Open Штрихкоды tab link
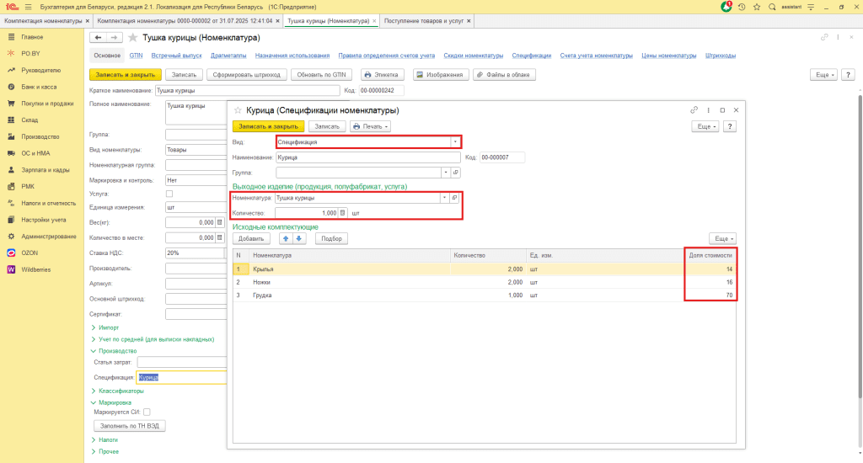The image size is (863, 463). 721,56
